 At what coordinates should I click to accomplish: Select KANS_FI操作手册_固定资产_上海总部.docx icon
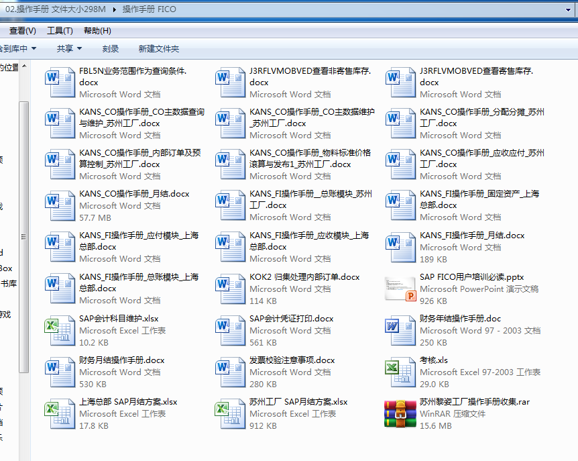(x=400, y=205)
